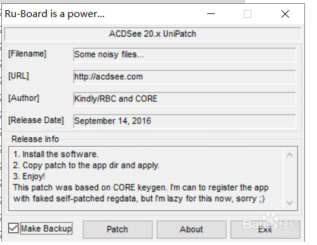
Task: Click the Exit button
Action: tap(265, 229)
